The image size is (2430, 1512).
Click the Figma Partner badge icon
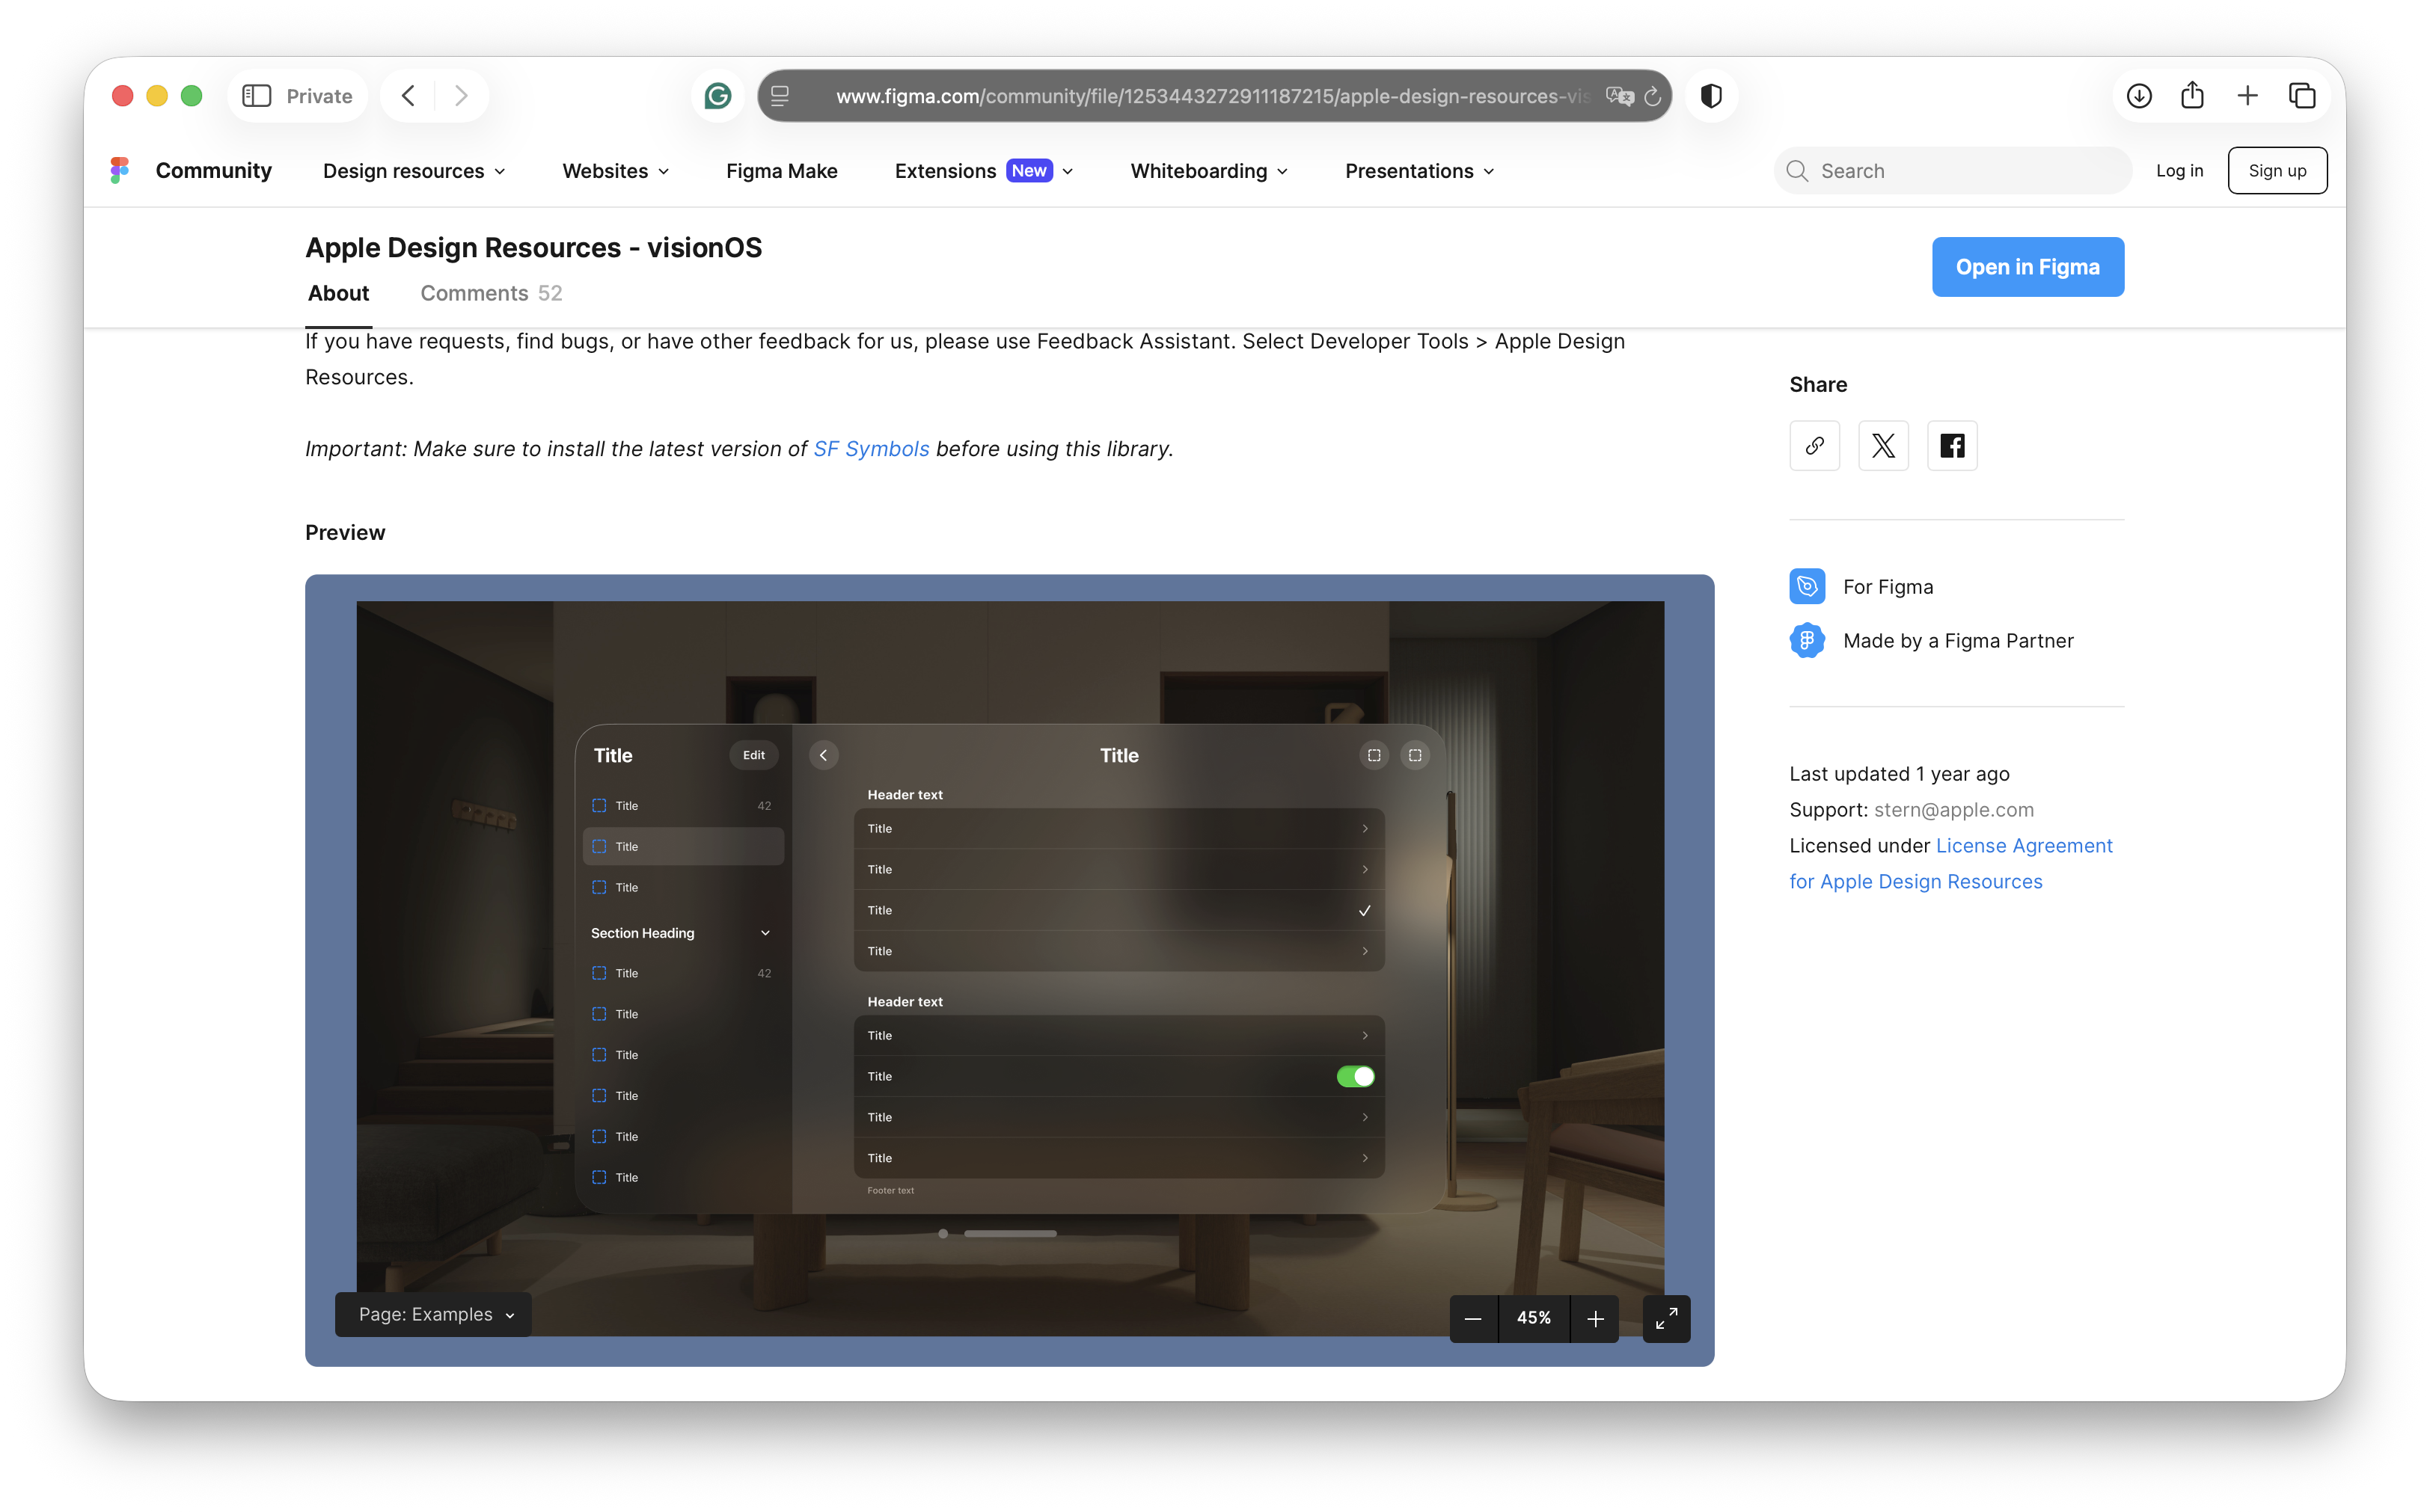(1808, 641)
